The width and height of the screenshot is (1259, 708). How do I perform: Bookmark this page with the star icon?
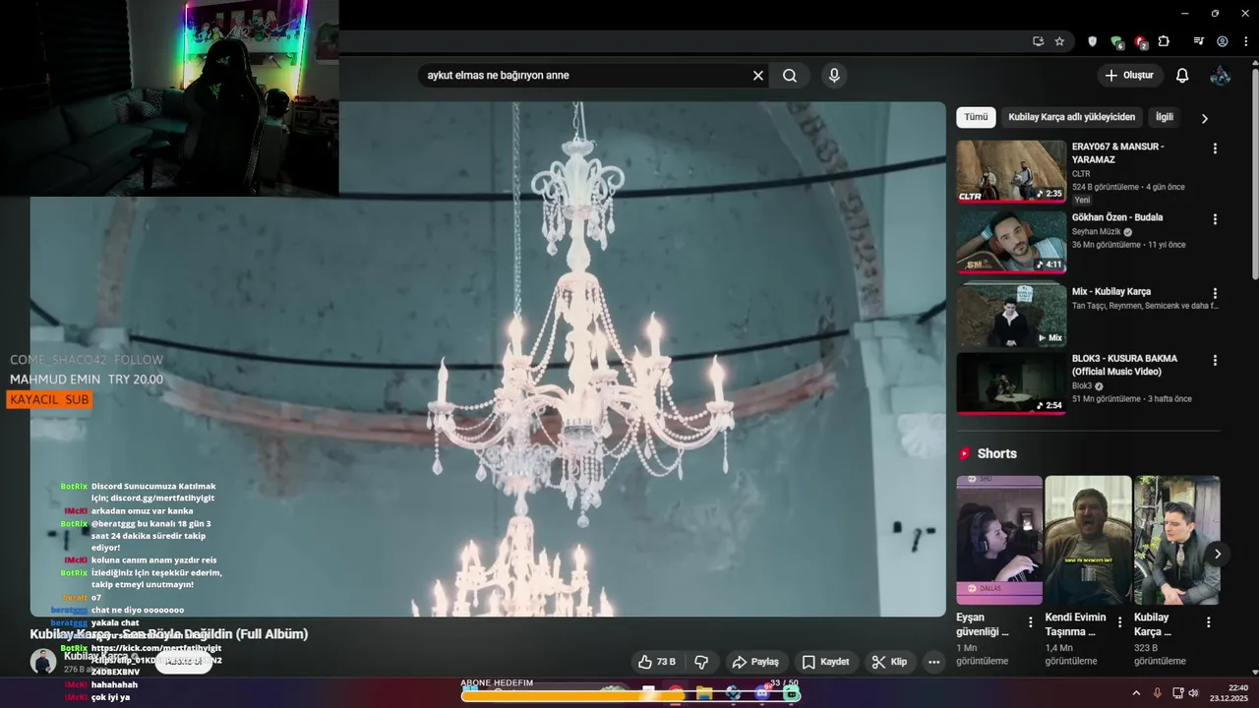click(1059, 41)
